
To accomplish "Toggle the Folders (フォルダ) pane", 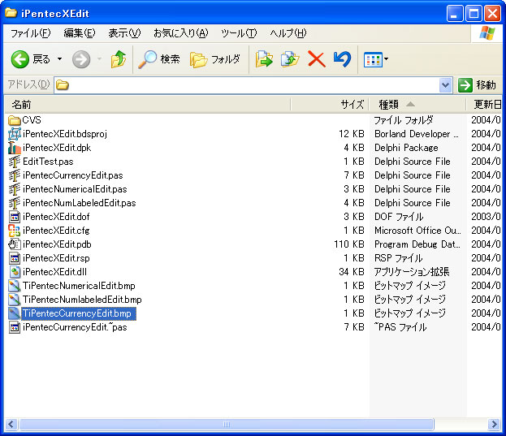I will pos(215,59).
